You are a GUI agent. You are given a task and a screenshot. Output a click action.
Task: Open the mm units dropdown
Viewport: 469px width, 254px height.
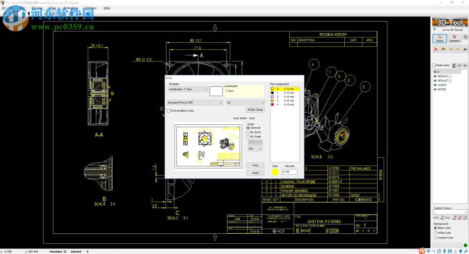tap(255, 148)
